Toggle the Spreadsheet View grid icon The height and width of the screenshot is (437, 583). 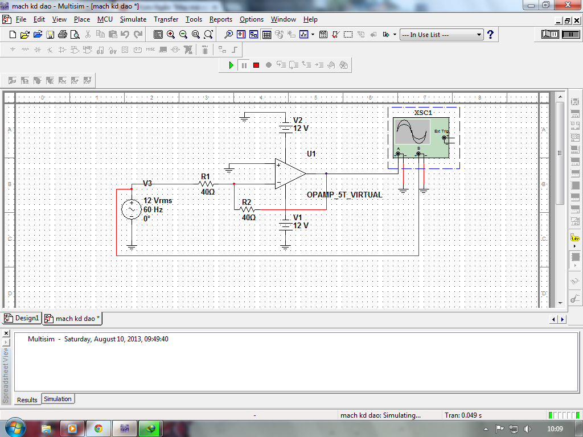[266, 35]
